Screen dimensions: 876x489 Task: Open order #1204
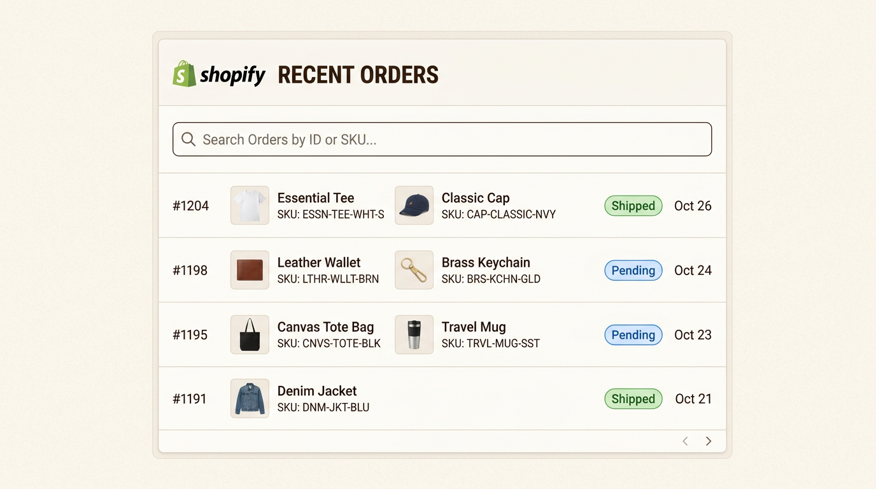click(190, 206)
